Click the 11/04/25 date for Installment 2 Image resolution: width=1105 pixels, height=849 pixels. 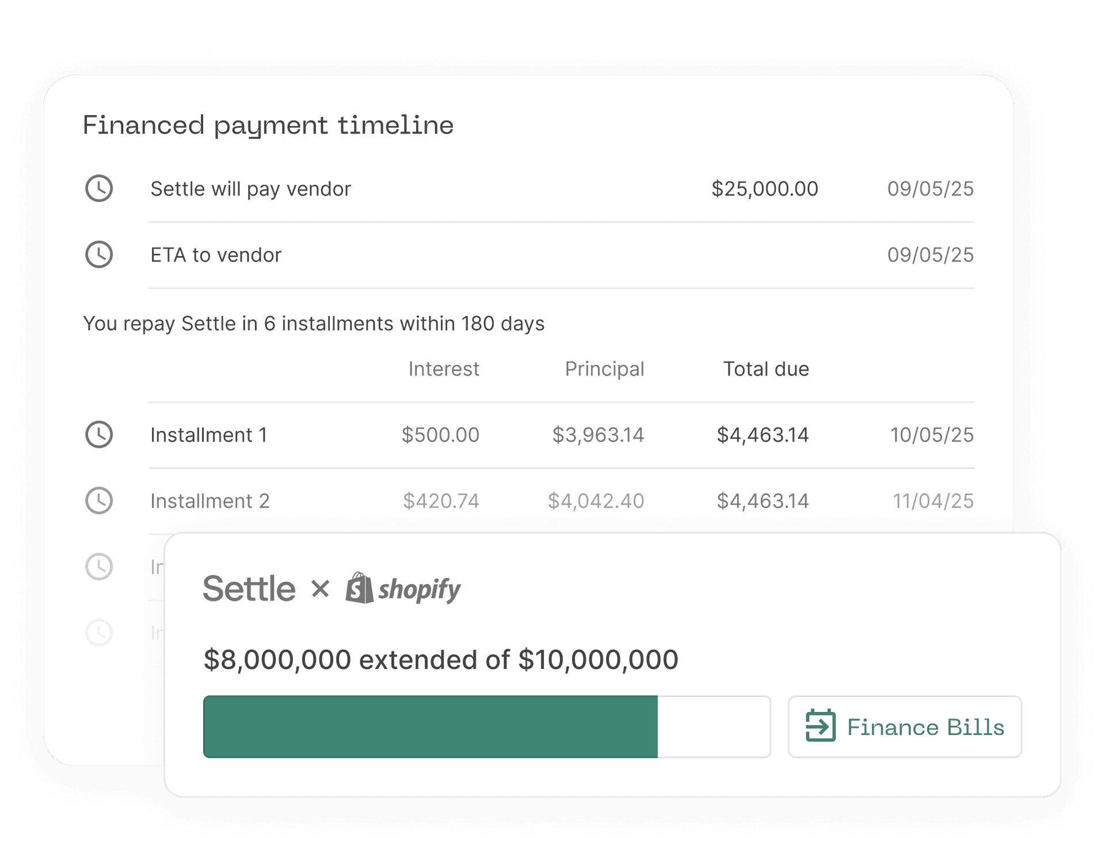933,501
